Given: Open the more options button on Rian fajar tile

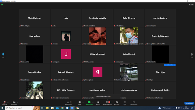Looking at the screenshot, I should pos(175,65).
